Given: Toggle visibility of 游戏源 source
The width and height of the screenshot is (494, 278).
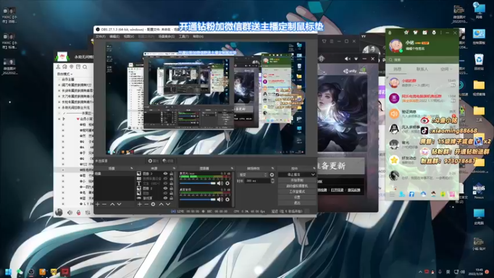Looking at the screenshot, I should (165, 198).
